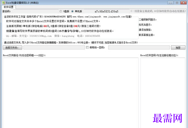This screenshot has width=188, height=128.
Task: Click the 激活码 label
Action: pos(7,11)
